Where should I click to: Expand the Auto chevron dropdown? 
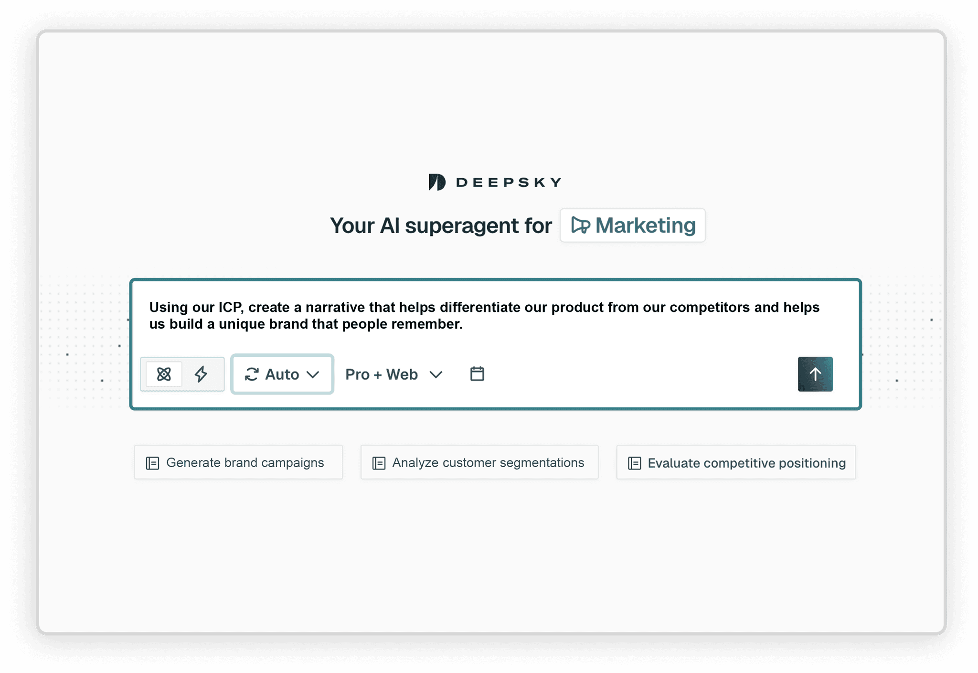pyautogui.click(x=313, y=374)
